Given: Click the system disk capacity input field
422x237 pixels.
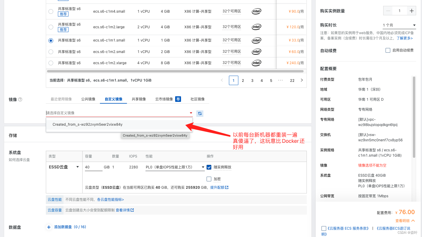Looking at the screenshot, I should [x=94, y=167].
